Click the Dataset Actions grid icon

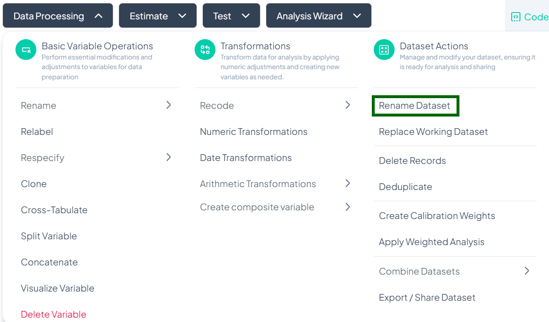coord(384,50)
